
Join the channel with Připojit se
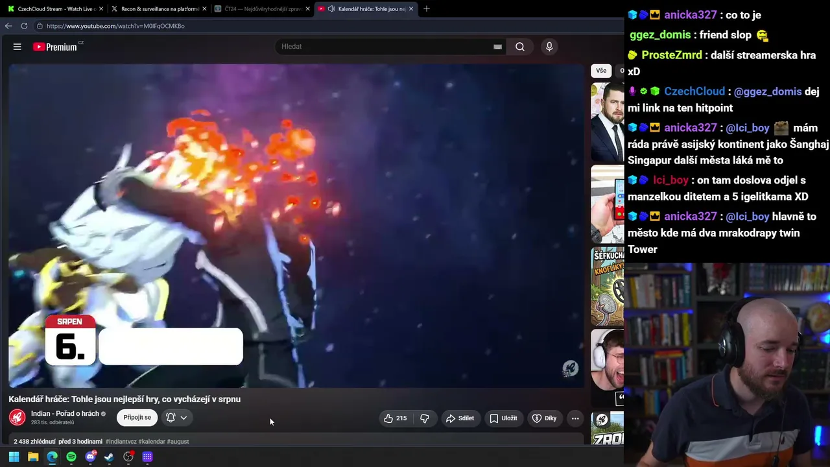pos(137,418)
